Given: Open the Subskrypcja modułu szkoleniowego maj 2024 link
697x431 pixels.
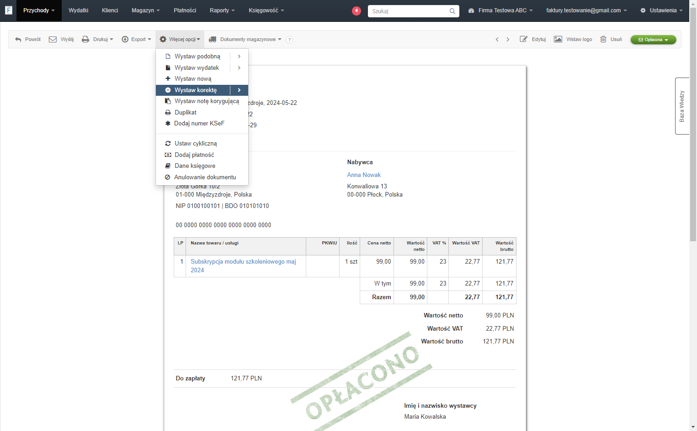Looking at the screenshot, I should tap(243, 266).
